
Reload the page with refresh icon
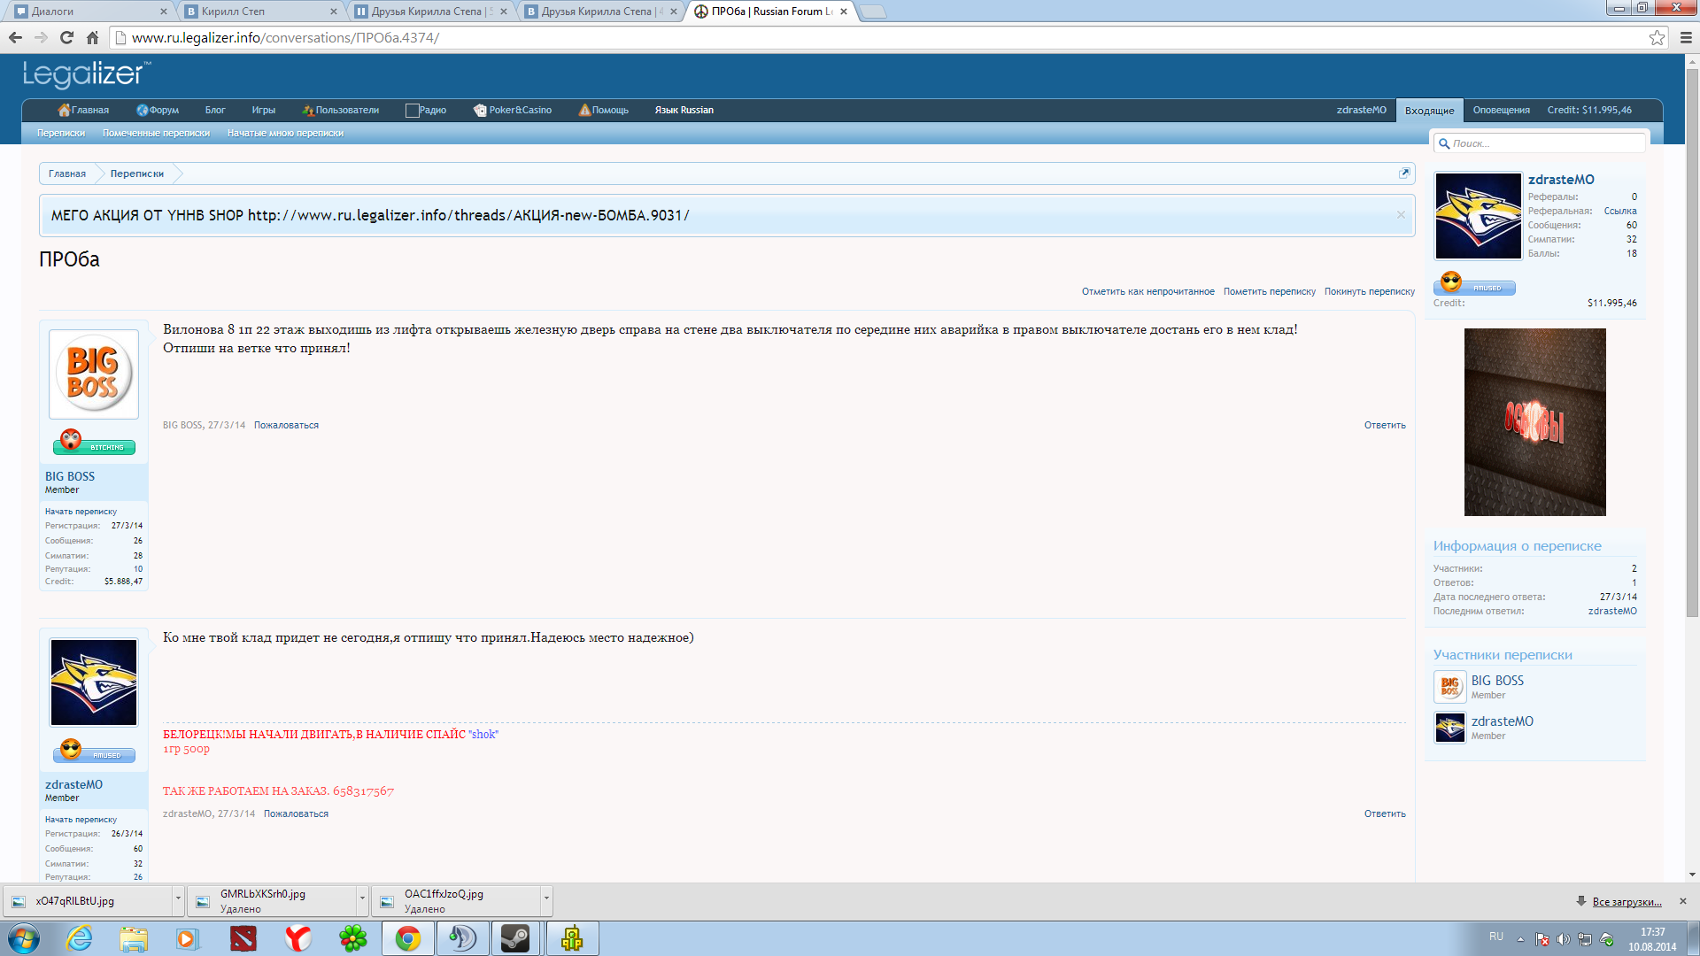pyautogui.click(x=66, y=37)
